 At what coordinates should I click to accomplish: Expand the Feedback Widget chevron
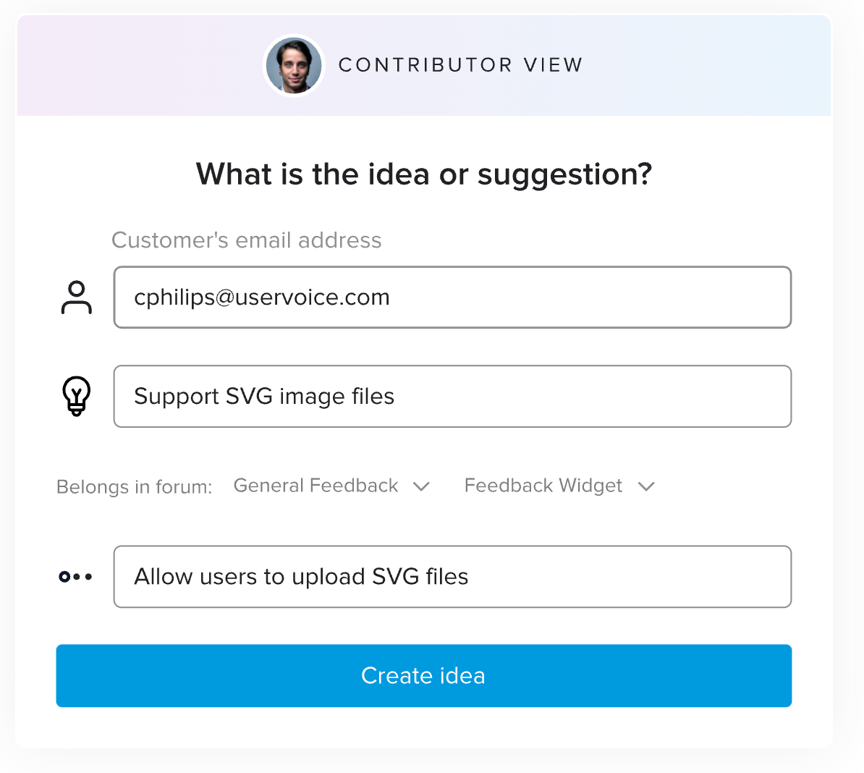point(646,486)
